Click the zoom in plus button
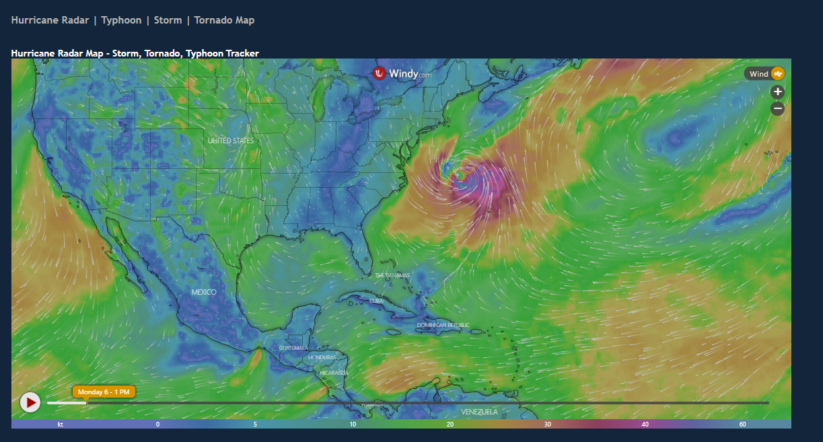Screen dimensions: 823x442 coord(777,91)
